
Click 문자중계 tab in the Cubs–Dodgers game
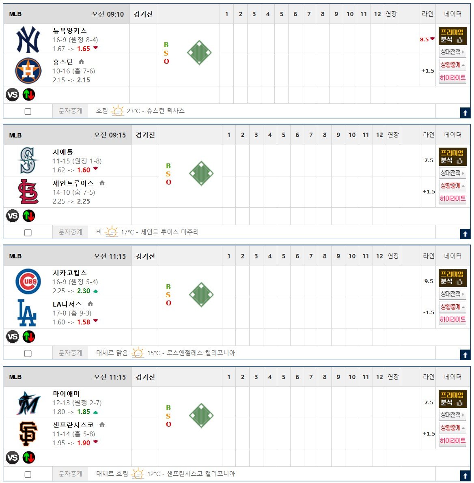(71, 353)
